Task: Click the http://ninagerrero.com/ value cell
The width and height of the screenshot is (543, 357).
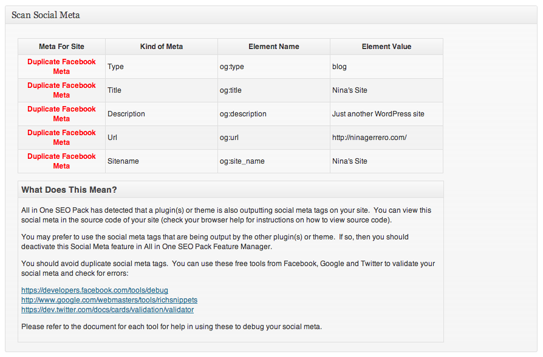Action: pyautogui.click(x=386, y=138)
